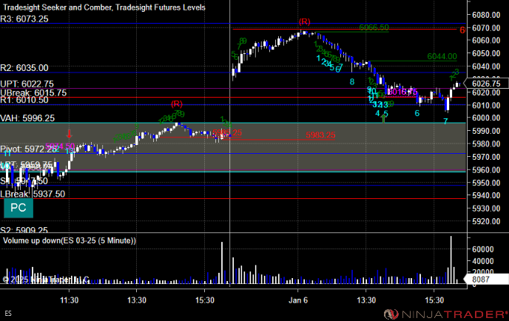Select the LBreak: 5937.50 label

coord(33,194)
